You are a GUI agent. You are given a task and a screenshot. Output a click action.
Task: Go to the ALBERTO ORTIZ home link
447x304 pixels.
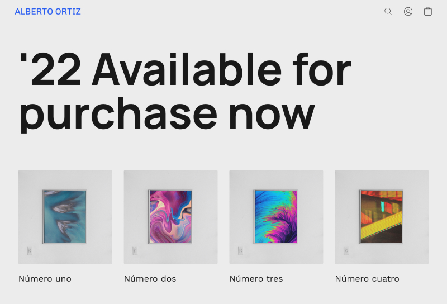(x=47, y=11)
